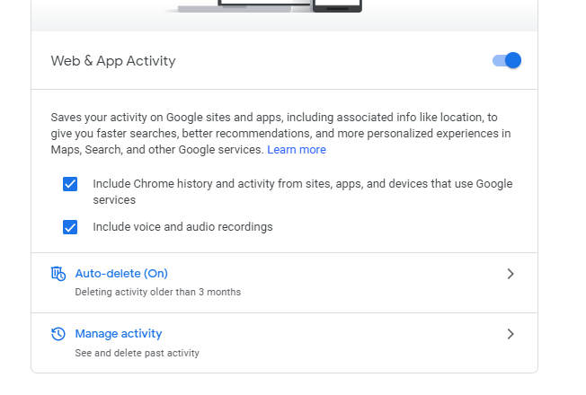This screenshot has width=586, height=395.
Task: Click the laptop device illustration at top
Action: (246, 6)
